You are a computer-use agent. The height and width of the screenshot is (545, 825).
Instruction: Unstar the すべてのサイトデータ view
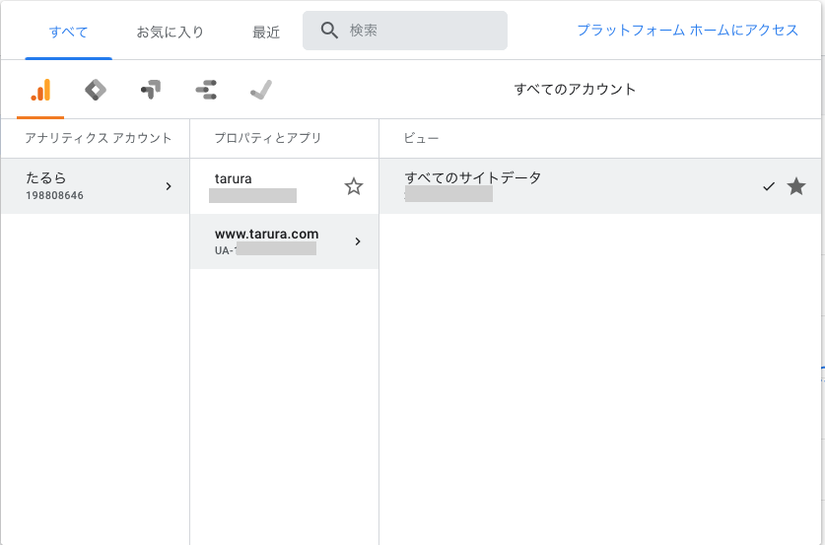pos(796,186)
